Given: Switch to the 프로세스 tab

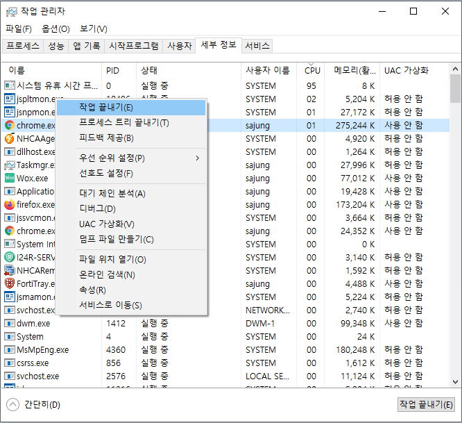Looking at the screenshot, I should click(x=23, y=46).
